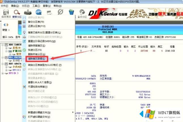This screenshot has width=183, height=122.
Task: Select 重建主引导记录(MBR)(M)
Action: 42,41
